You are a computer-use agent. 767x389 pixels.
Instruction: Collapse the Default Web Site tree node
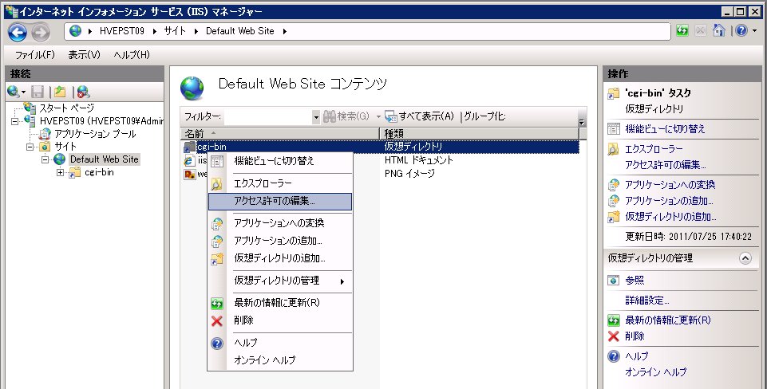tap(45, 159)
